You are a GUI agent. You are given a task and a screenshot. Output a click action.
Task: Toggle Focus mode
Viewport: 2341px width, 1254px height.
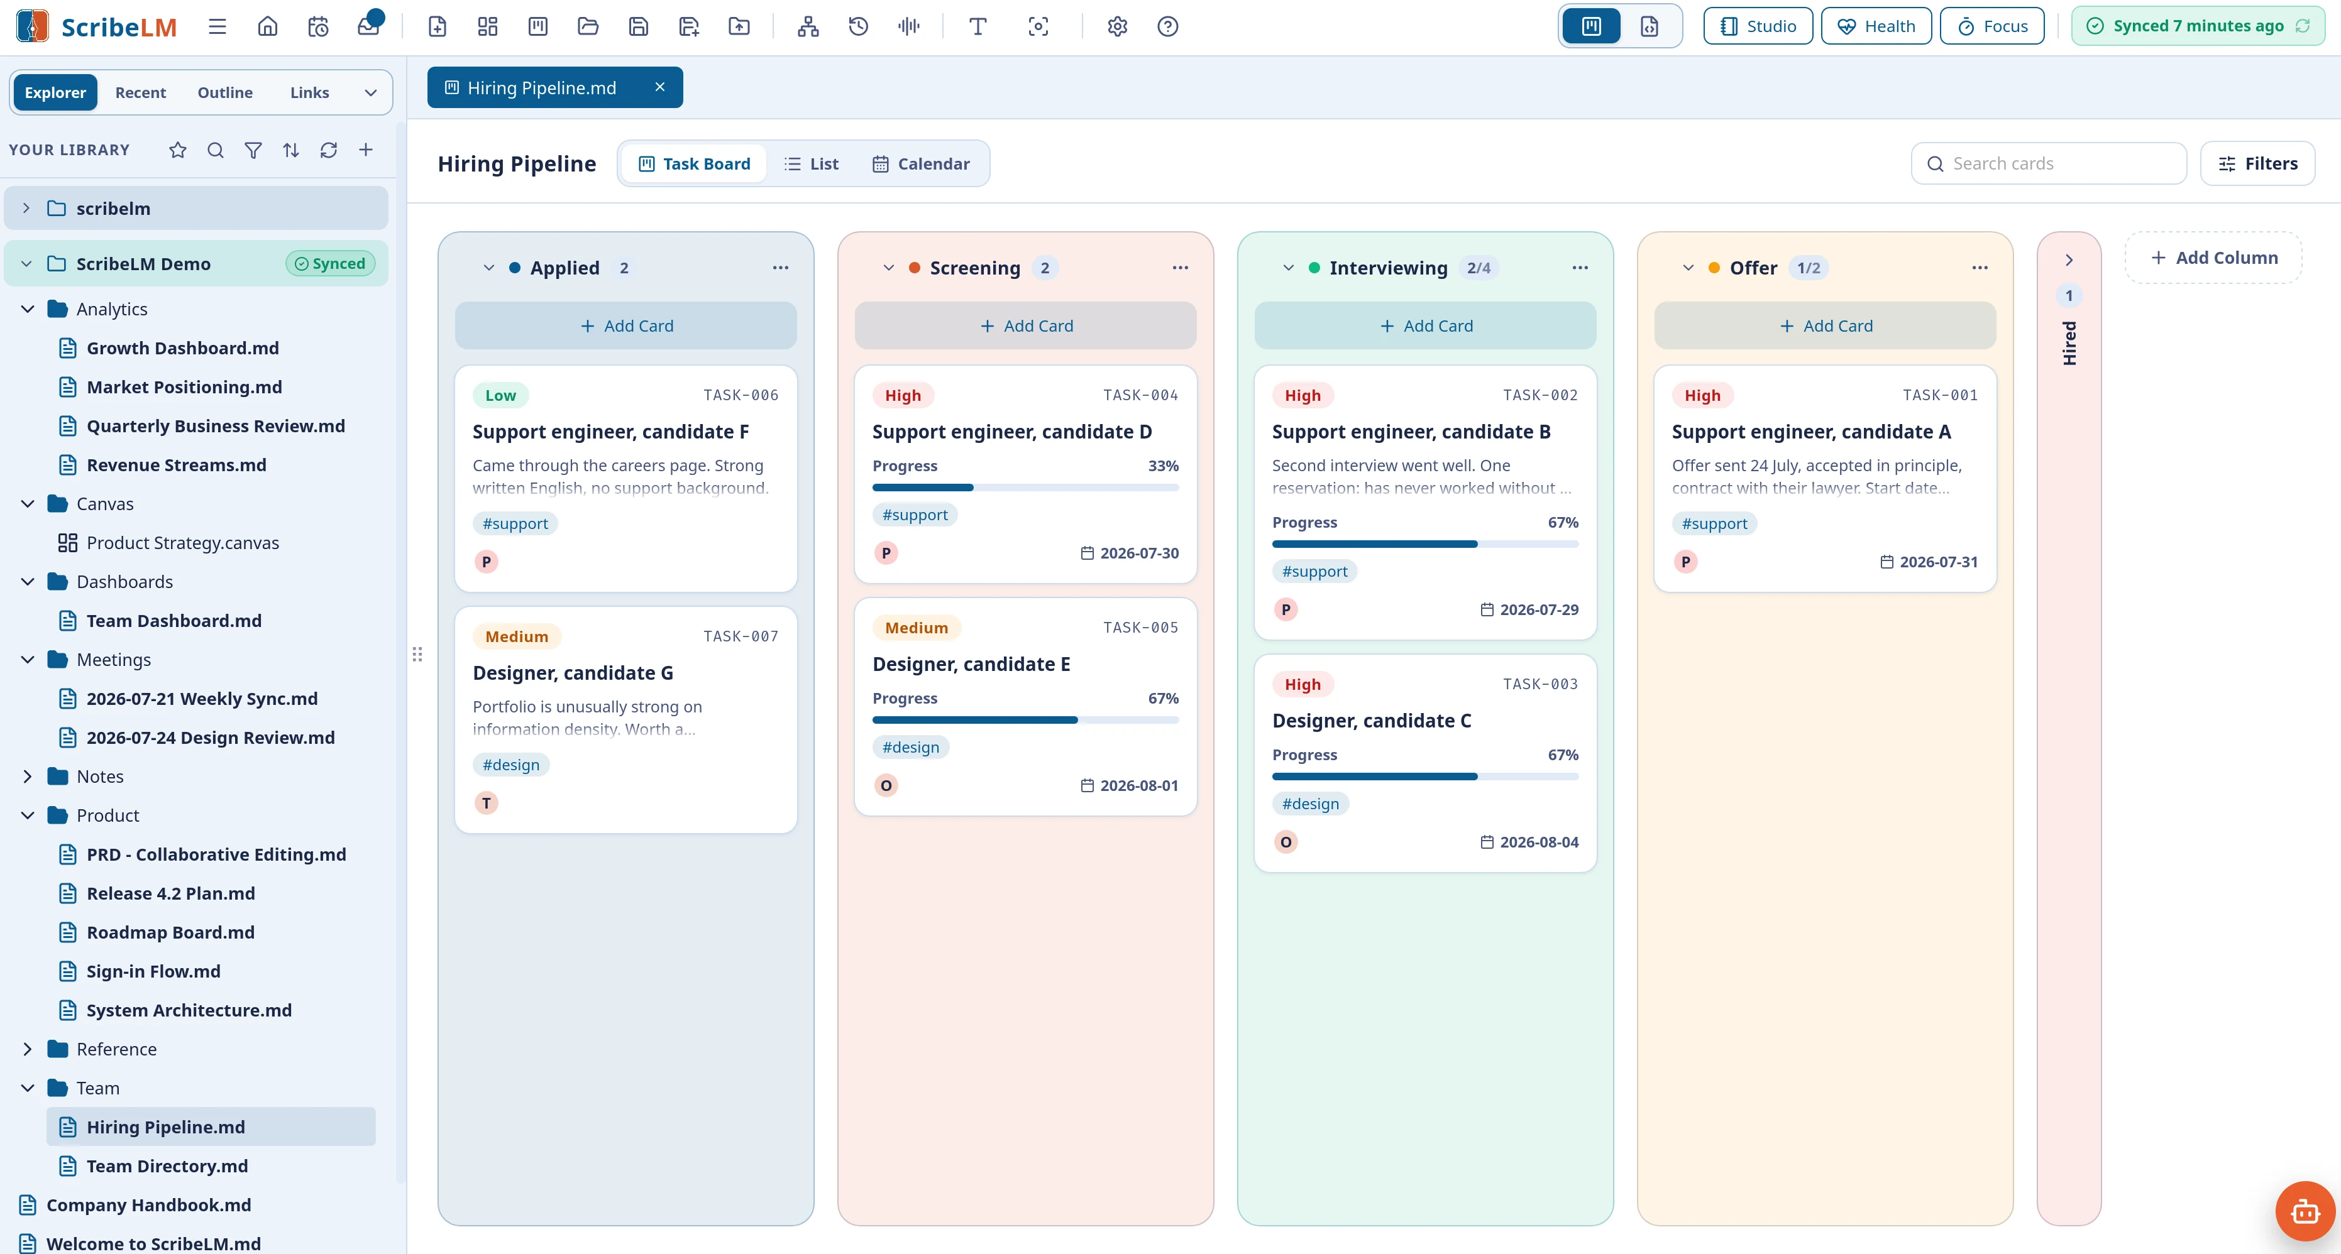1992,26
